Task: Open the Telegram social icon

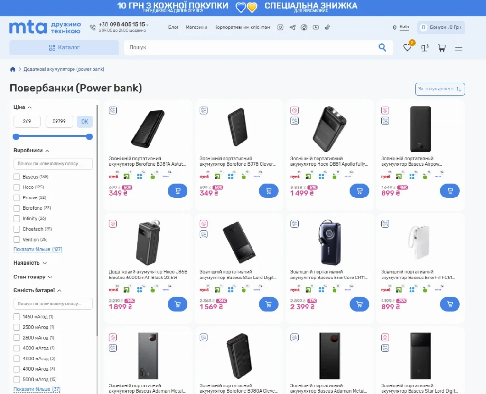Action: 292,27
